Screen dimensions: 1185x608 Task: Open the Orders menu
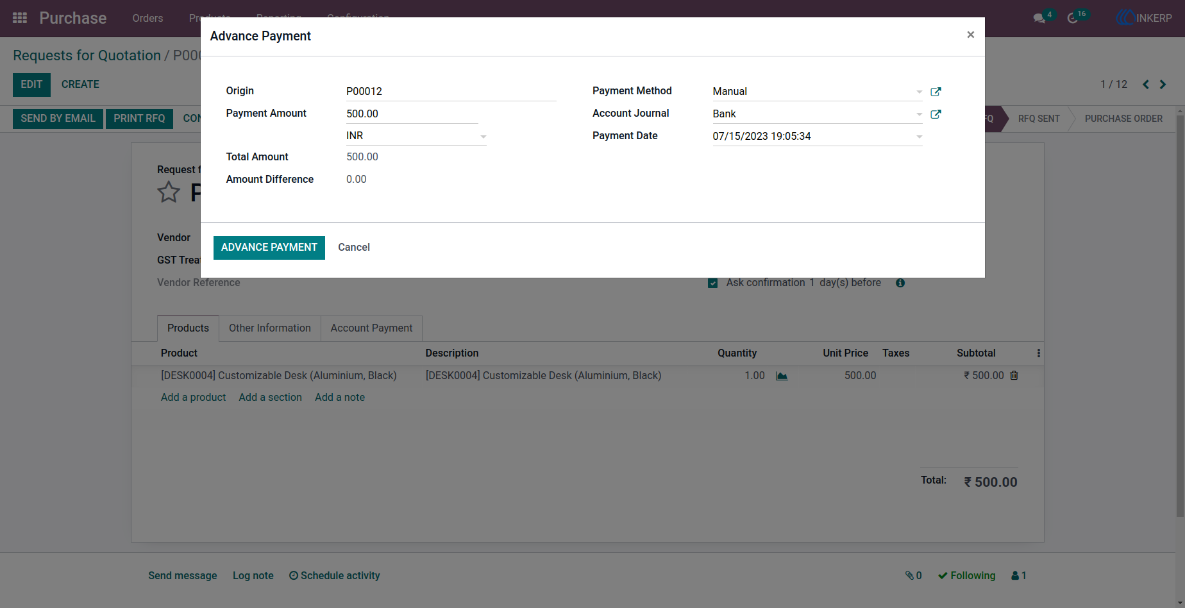tap(147, 18)
